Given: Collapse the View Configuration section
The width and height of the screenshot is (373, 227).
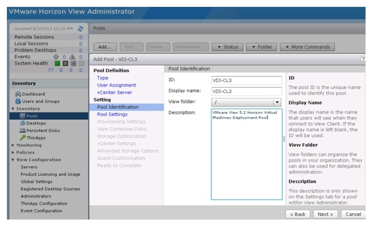Looking at the screenshot, I should pyautogui.click(x=13, y=160).
